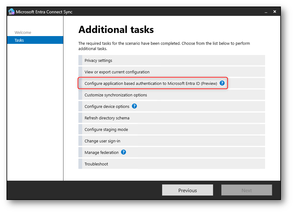
Task: Minimize the Entra Connect Sync window
Action: [266, 12]
